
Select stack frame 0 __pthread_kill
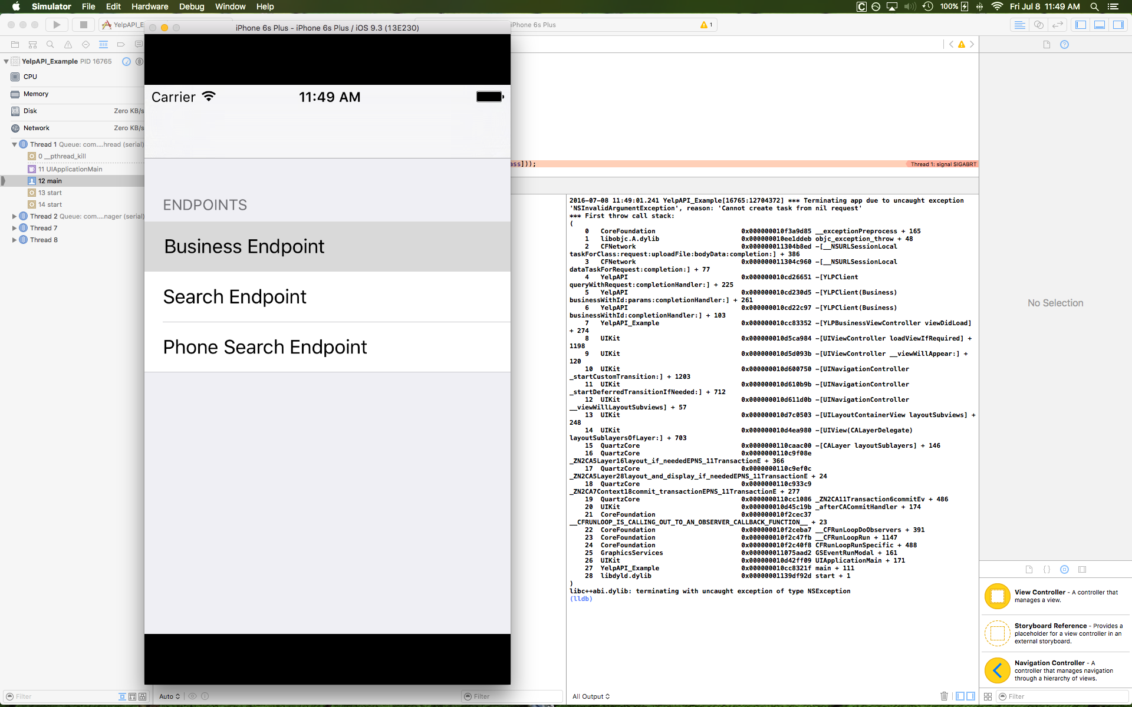point(72,156)
